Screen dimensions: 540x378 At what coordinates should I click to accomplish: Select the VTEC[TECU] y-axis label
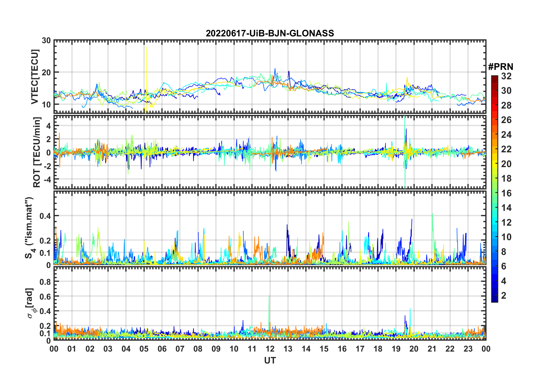point(35,77)
